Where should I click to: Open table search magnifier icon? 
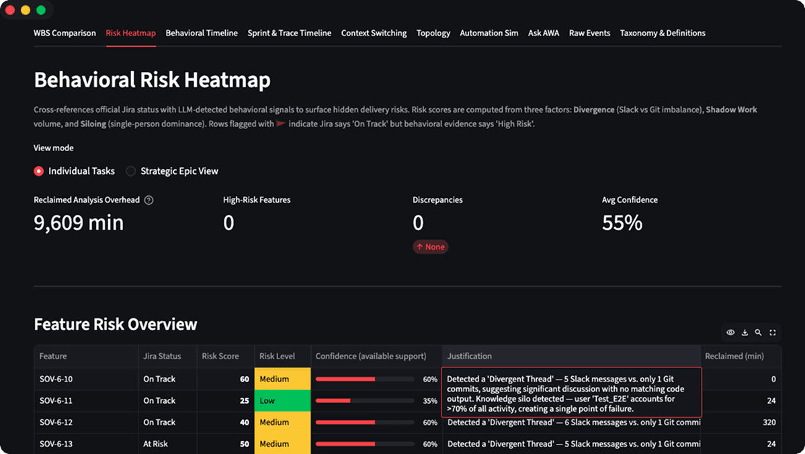pos(758,332)
